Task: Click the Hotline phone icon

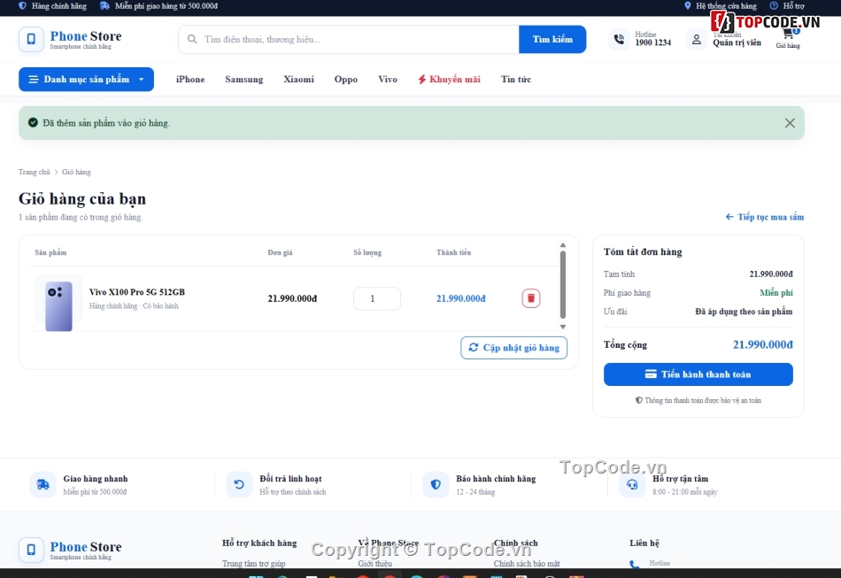Action: tap(619, 39)
